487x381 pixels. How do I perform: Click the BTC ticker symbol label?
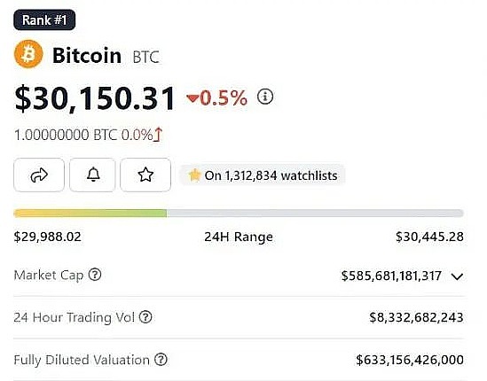click(146, 57)
